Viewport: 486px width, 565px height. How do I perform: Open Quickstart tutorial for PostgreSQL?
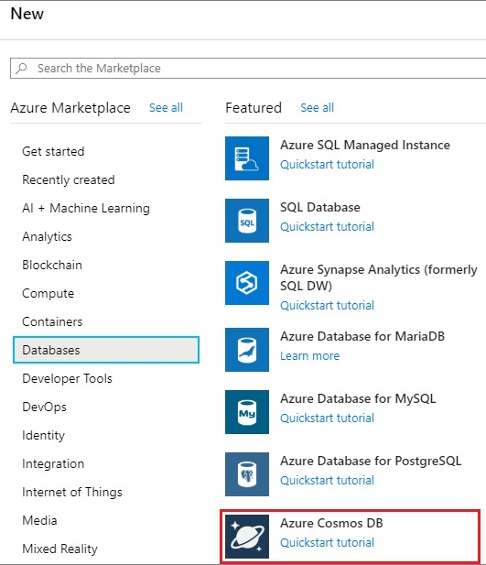327,481
